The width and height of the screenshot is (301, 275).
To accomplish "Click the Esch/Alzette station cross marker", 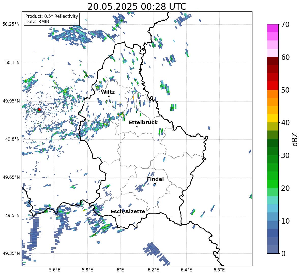I will click(119, 216).
